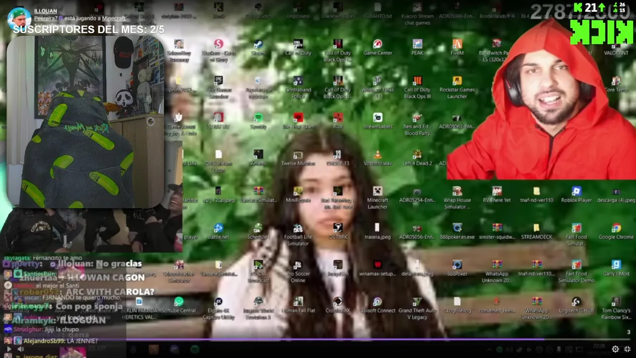
Task: Launch NVIDIA Broadcast shortcut
Action: pyautogui.click(x=258, y=271)
